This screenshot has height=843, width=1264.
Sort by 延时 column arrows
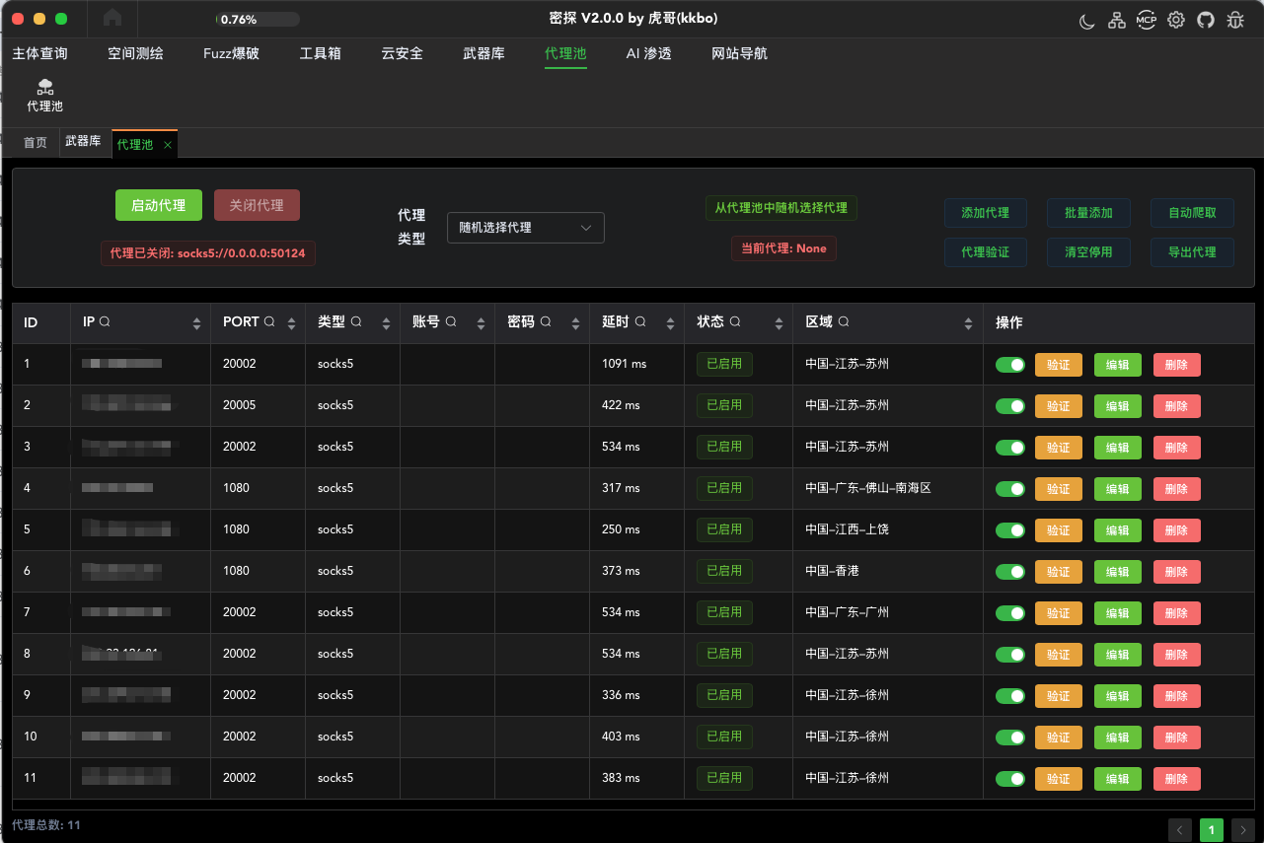click(x=671, y=323)
